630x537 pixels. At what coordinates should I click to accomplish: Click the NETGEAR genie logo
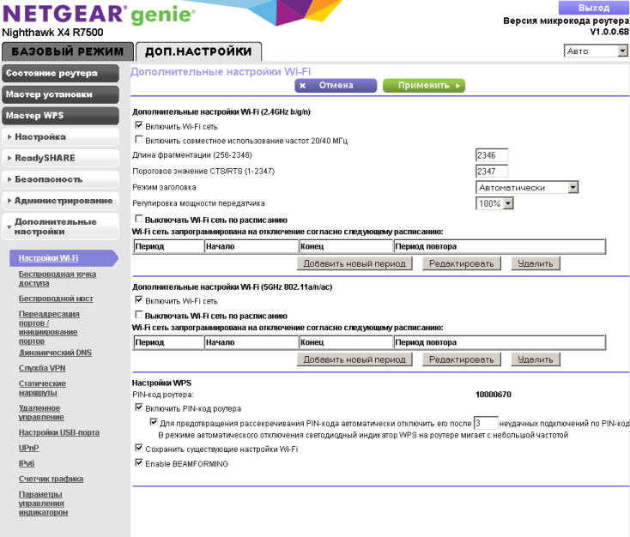coord(99,15)
